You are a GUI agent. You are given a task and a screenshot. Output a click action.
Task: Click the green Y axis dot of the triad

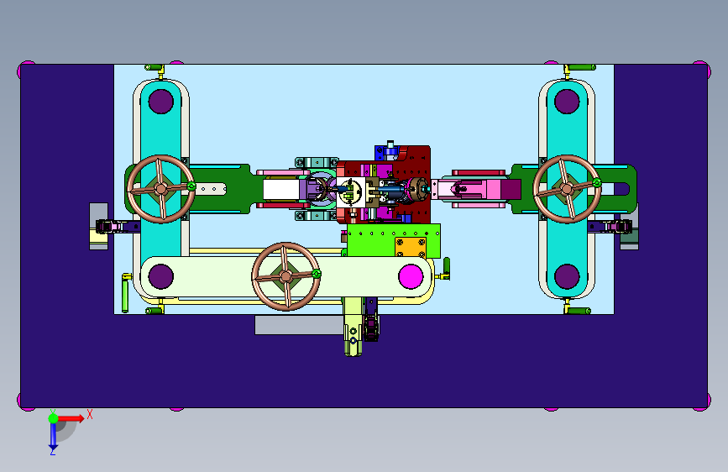pyautogui.click(x=53, y=418)
